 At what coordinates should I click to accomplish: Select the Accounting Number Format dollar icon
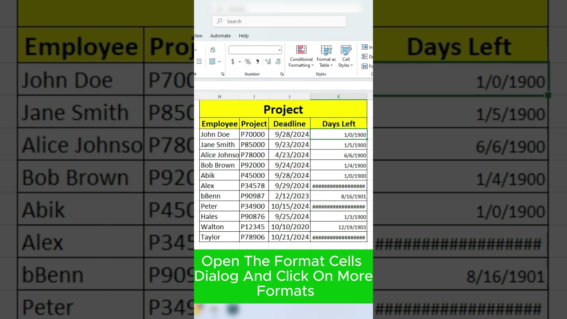tap(233, 62)
